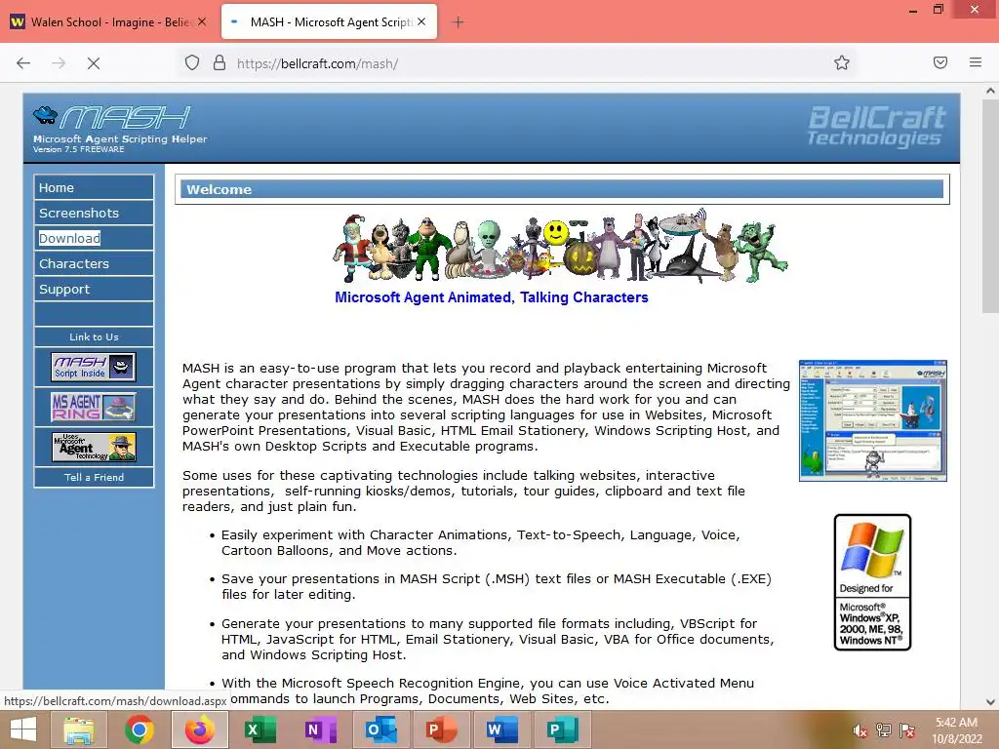Select the MASH - Microsoft Agent Scripting tab
The height and width of the screenshot is (749, 999).
point(330,22)
